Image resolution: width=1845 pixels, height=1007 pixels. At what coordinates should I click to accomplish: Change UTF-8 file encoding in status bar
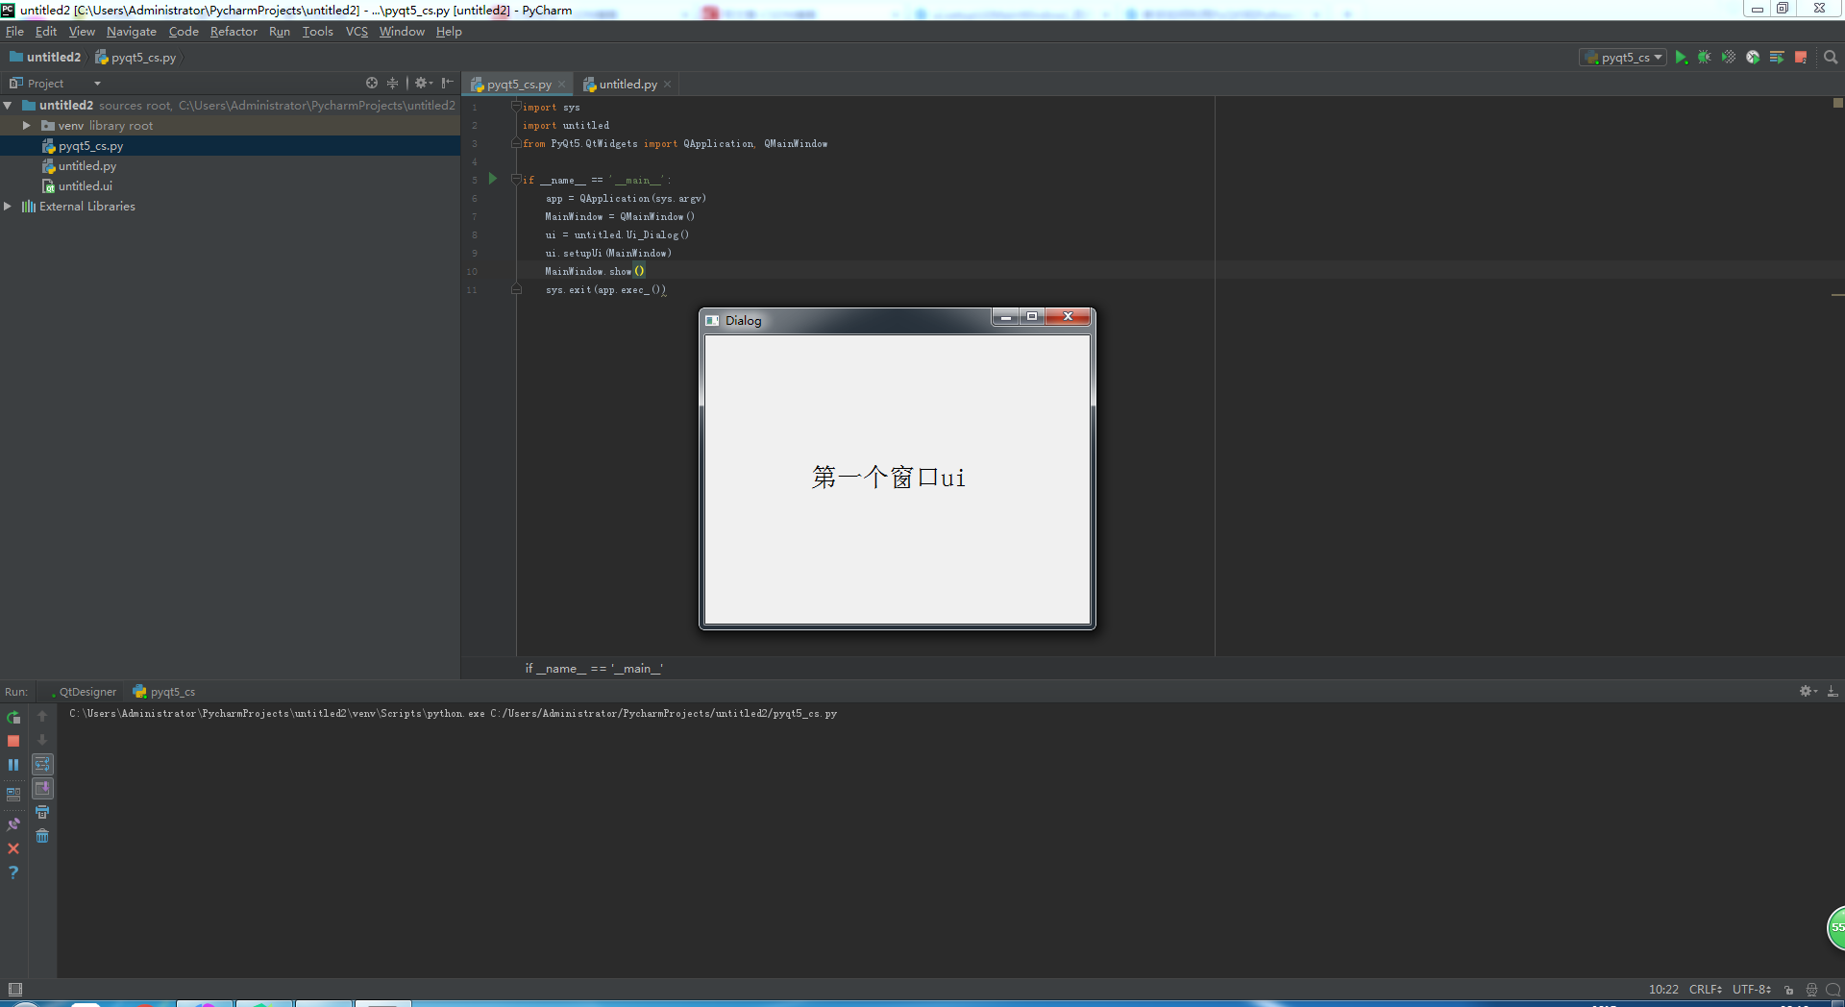pos(1751,990)
